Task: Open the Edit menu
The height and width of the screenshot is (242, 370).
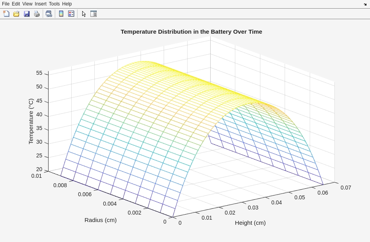Action: coord(16,4)
